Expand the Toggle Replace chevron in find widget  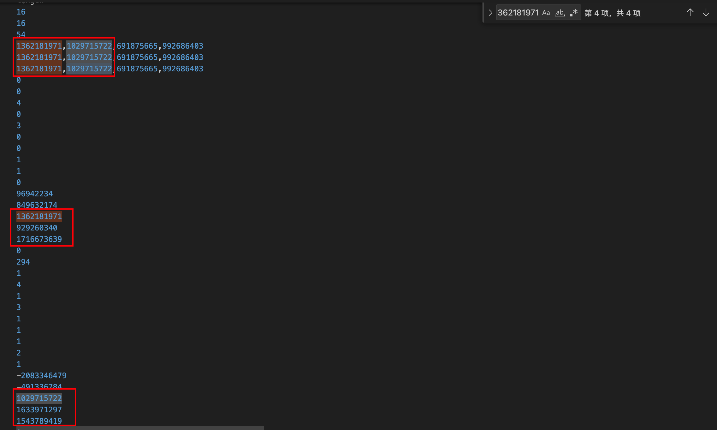490,13
